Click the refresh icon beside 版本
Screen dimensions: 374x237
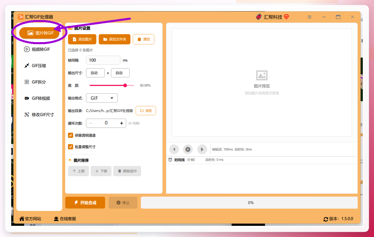[326, 219]
